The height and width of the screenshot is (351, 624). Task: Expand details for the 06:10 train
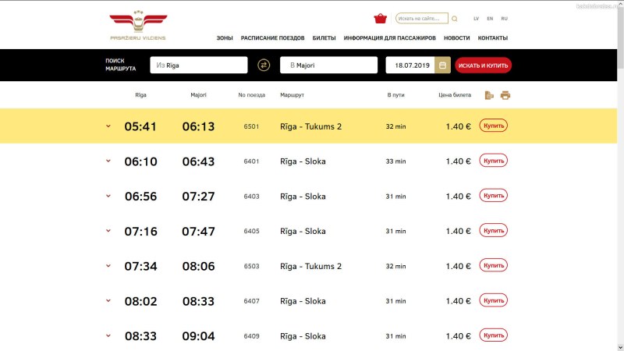pos(108,161)
